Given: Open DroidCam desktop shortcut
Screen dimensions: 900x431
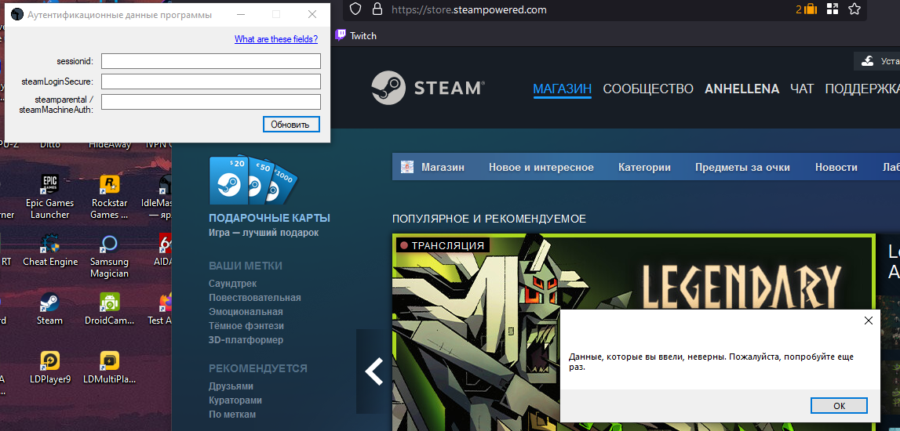Looking at the screenshot, I should pyautogui.click(x=109, y=308).
